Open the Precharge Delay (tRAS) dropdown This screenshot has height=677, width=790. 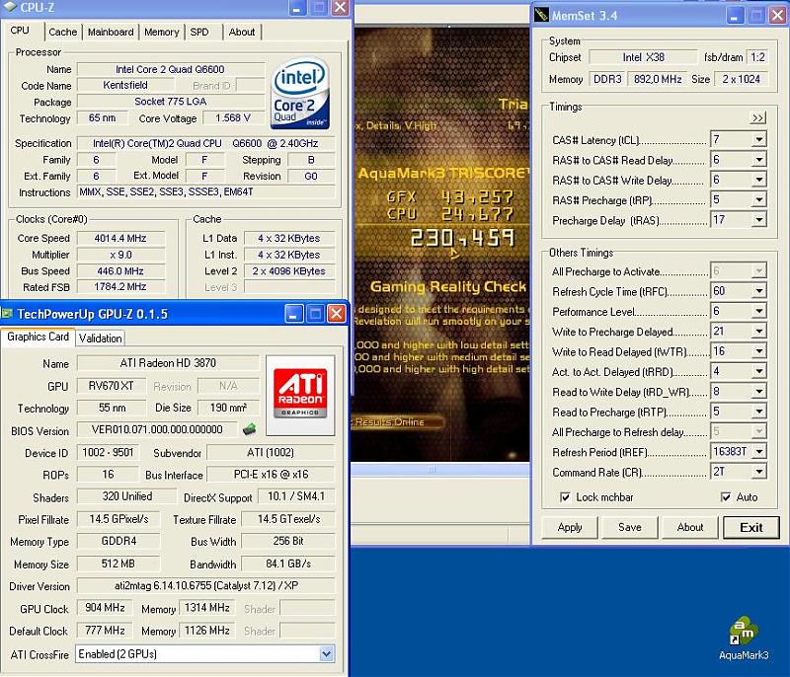tap(758, 220)
